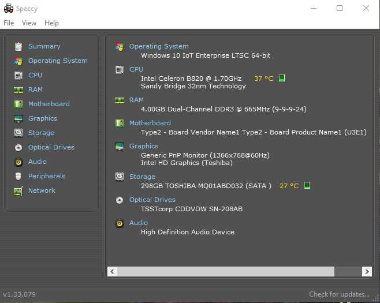The image size is (380, 303).
Task: Click the Peripherals mouse icon in sidebar
Action: pyautogui.click(x=18, y=177)
